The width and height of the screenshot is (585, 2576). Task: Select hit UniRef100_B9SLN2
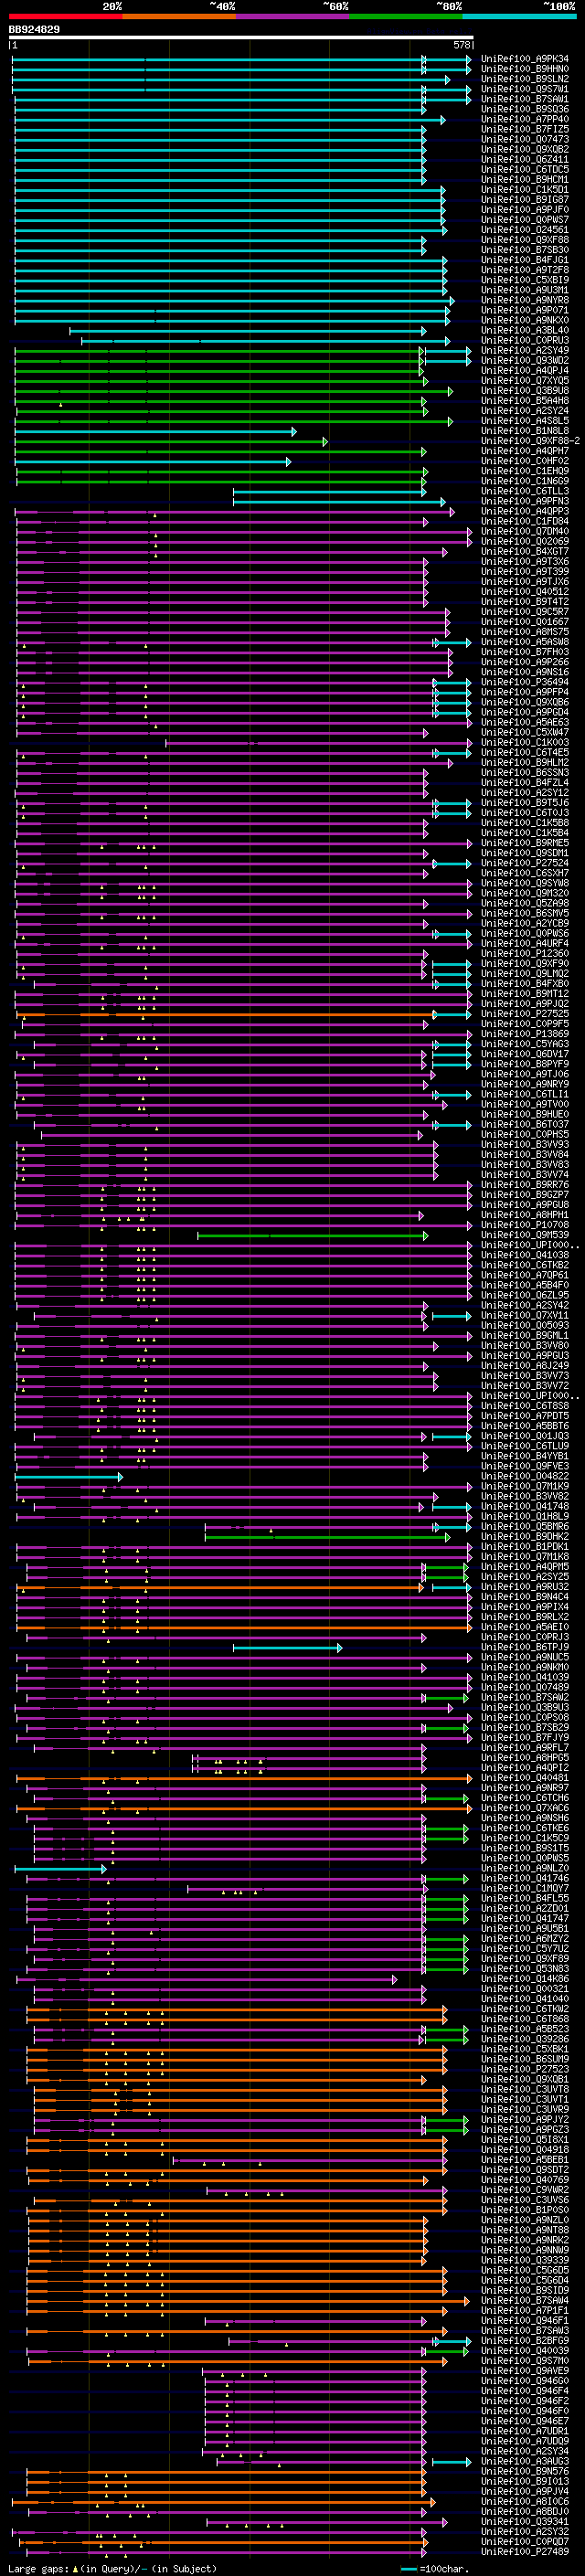[525, 79]
